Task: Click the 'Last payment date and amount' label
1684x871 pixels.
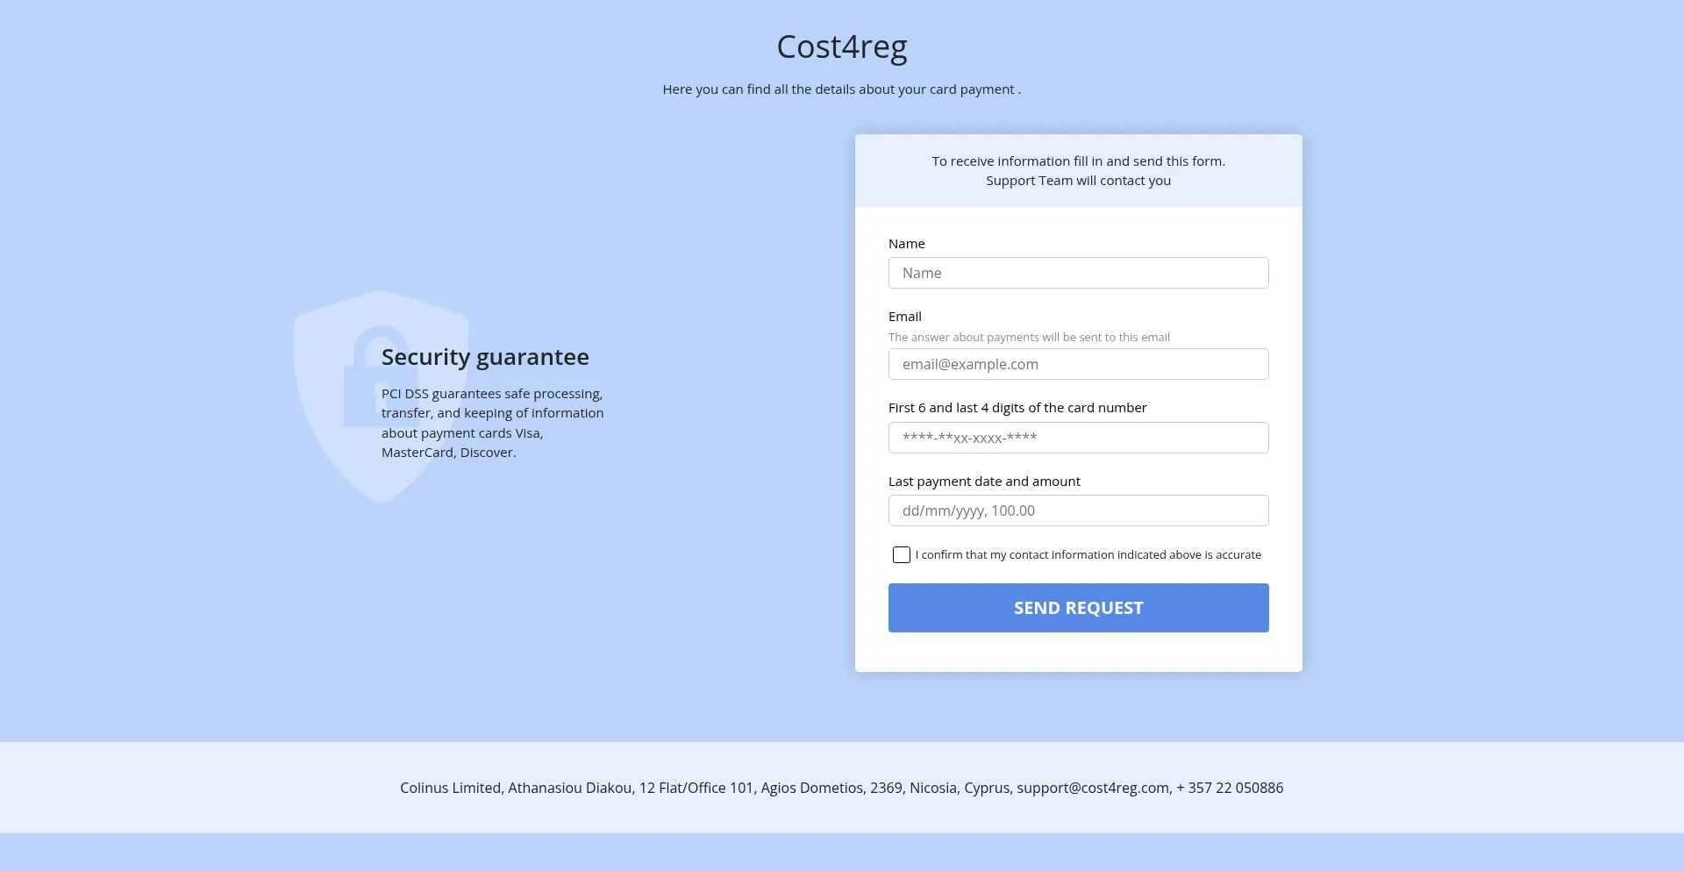Action: click(x=983, y=482)
